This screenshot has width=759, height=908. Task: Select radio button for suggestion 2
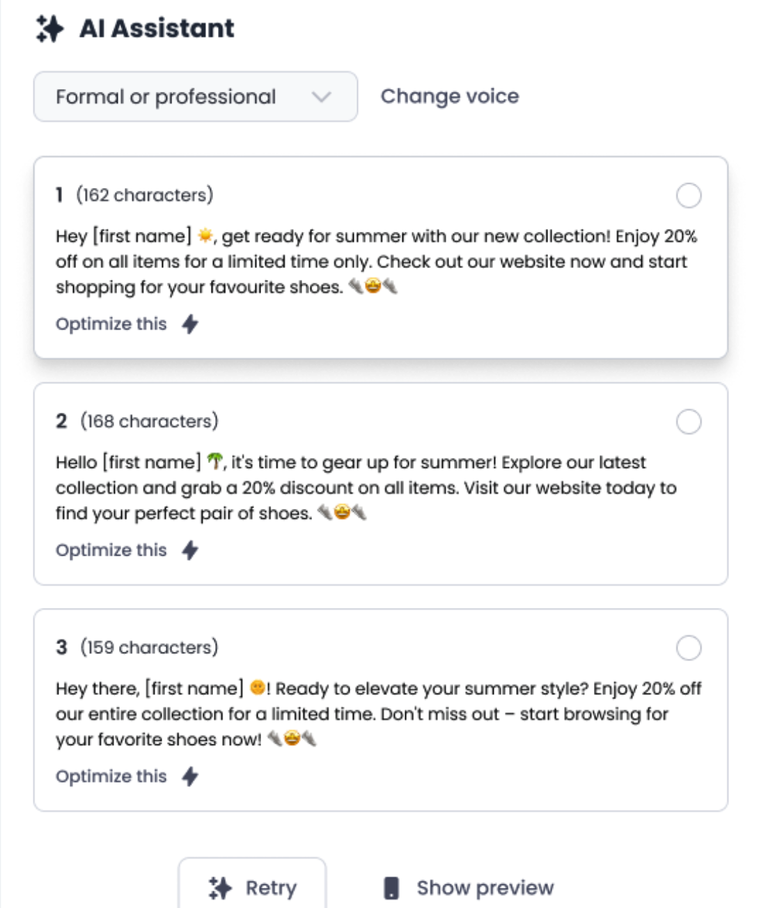(689, 422)
